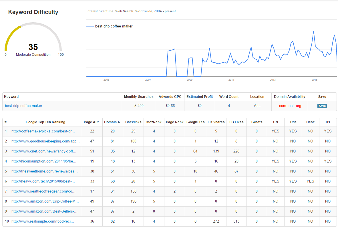Open the amazon.com Drip-Coffee-M link
338x228 pixels.
point(45,201)
